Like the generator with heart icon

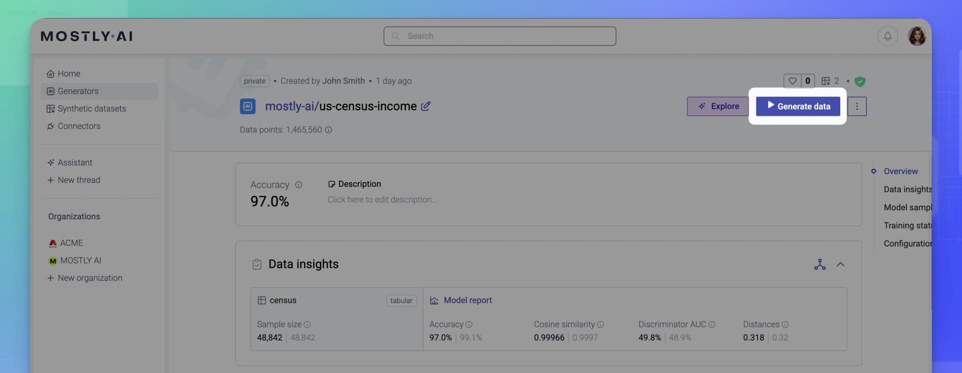(x=792, y=81)
